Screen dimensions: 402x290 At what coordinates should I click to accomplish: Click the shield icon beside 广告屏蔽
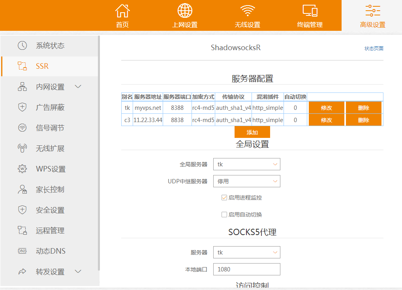(x=22, y=107)
